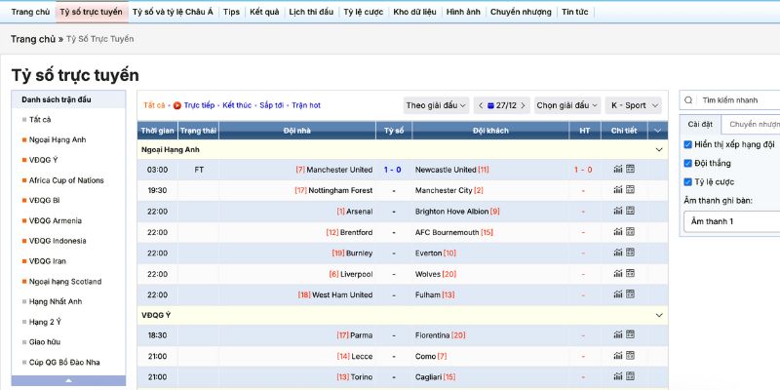780x390 pixels.
Task: Filter matches by 'Kết thúc' link
Action: (x=237, y=105)
